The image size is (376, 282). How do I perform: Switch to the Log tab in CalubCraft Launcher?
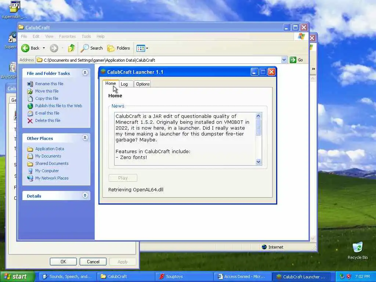pyautogui.click(x=126, y=84)
